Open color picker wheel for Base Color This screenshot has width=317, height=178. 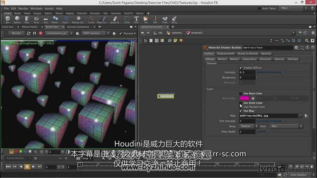click(253, 98)
